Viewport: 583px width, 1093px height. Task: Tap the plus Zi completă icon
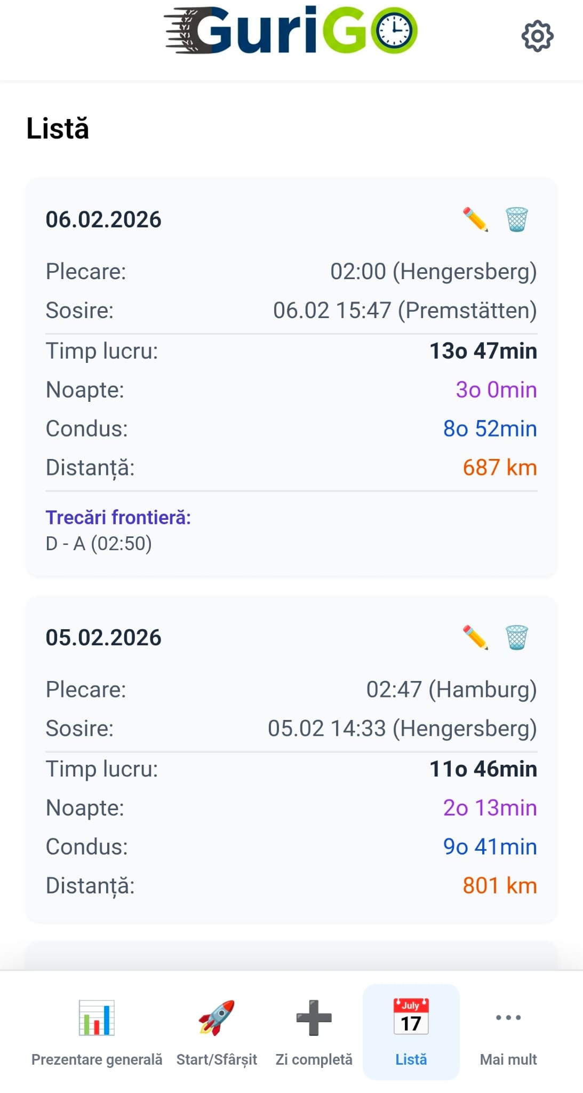point(314,1017)
